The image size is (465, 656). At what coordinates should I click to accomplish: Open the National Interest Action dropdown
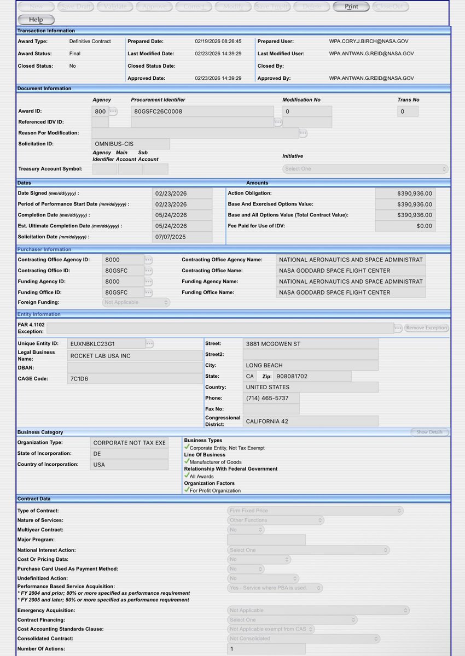coord(309,550)
